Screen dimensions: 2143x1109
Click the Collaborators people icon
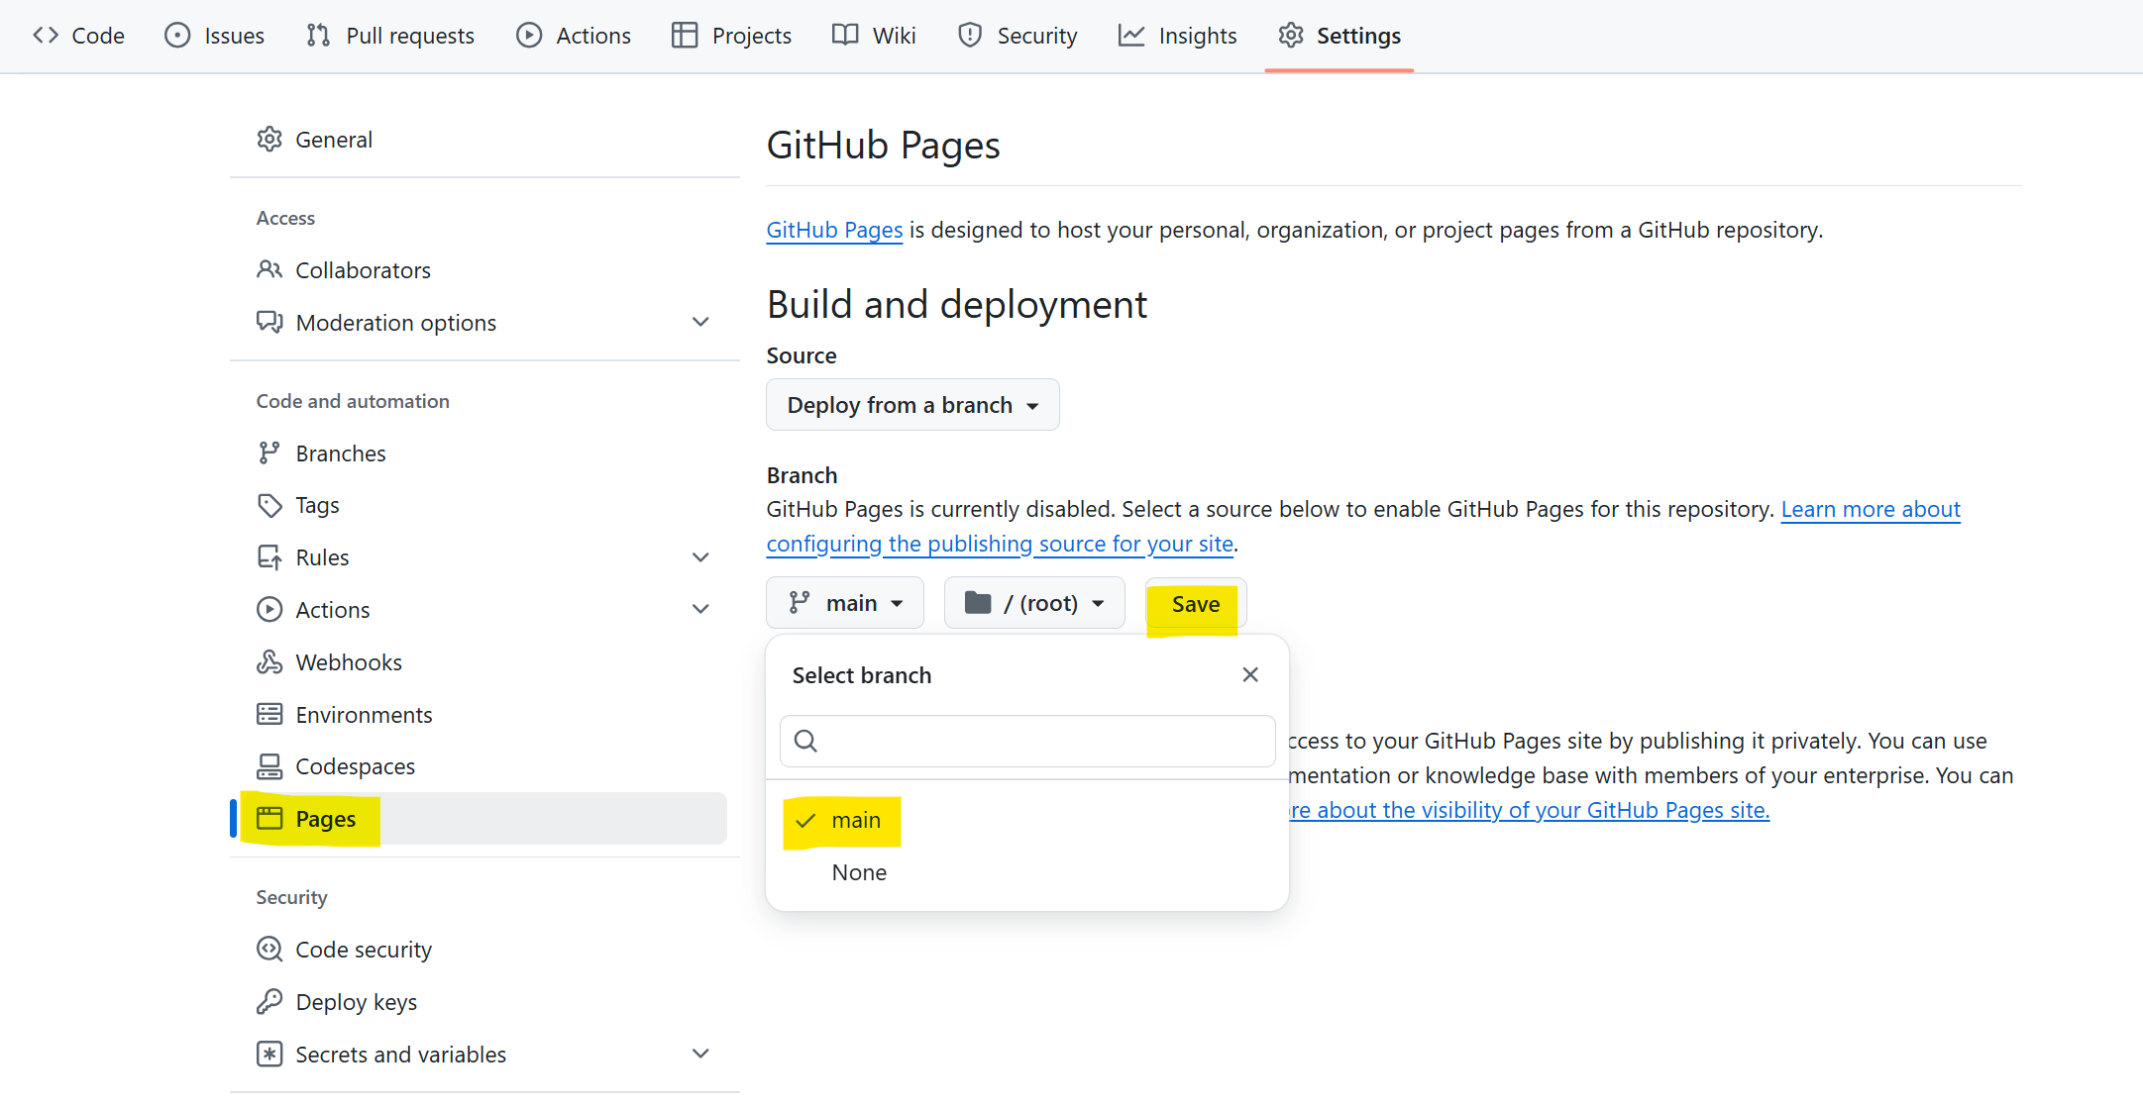[x=269, y=270]
